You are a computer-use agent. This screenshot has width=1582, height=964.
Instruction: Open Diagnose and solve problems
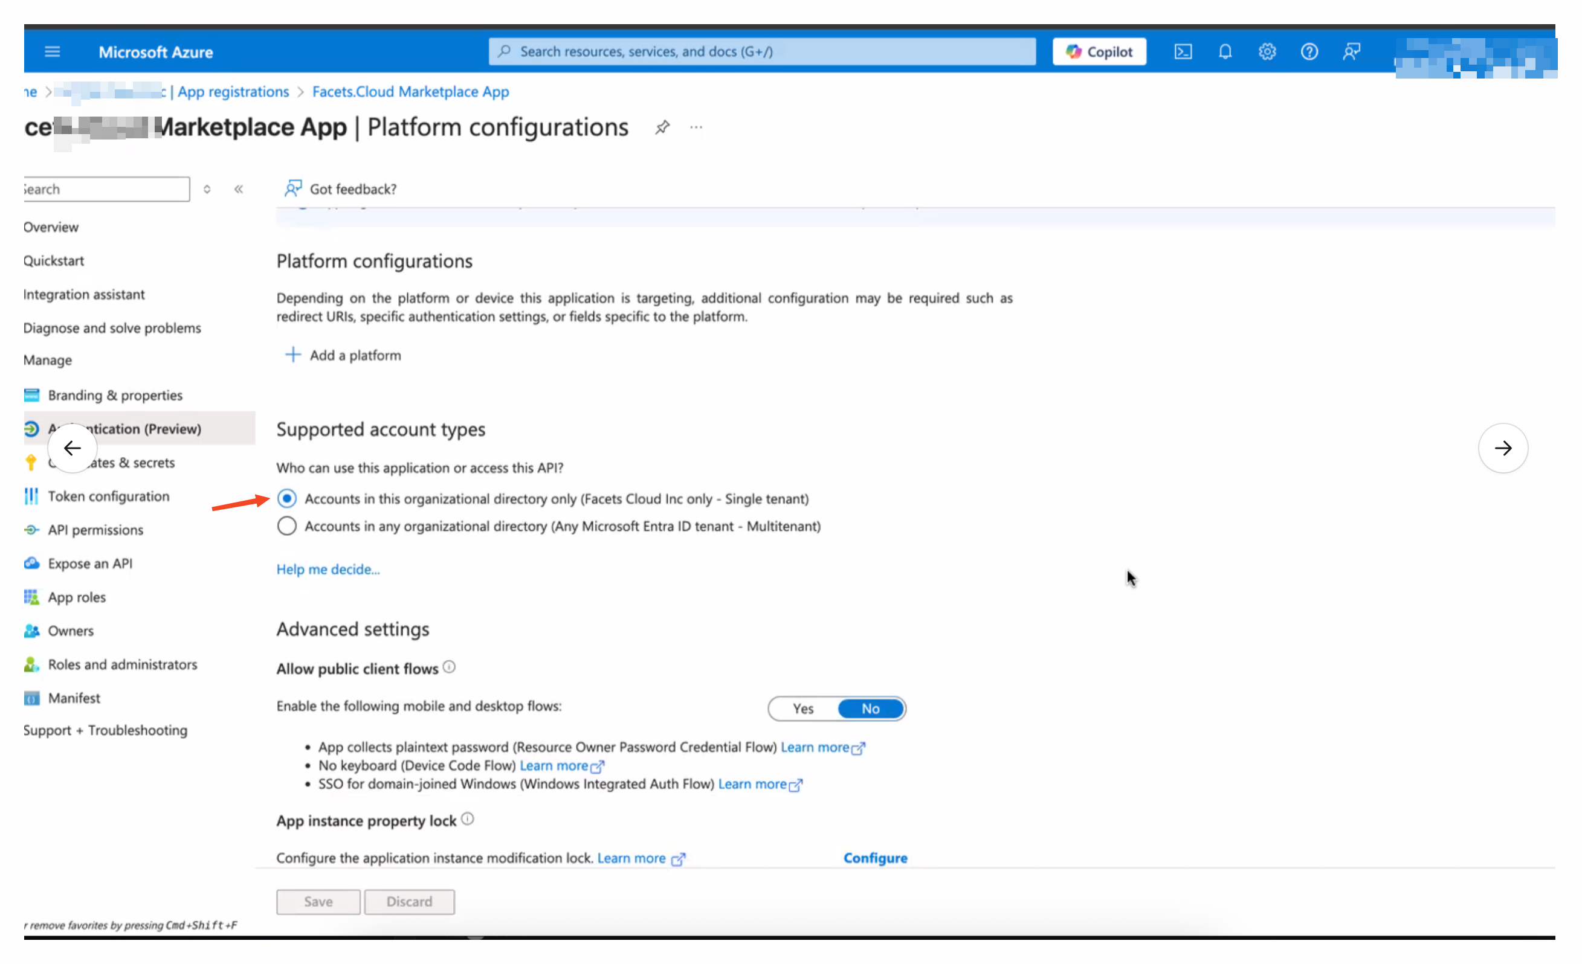click(x=112, y=328)
